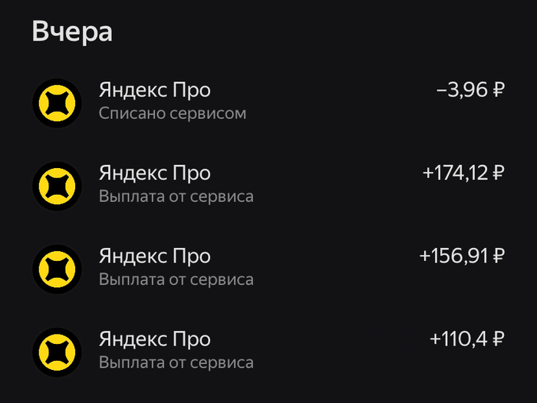
Task: Click the 'Вчера' section header
Action: tap(72, 32)
